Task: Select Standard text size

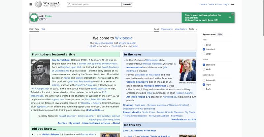Action: coord(204,49)
